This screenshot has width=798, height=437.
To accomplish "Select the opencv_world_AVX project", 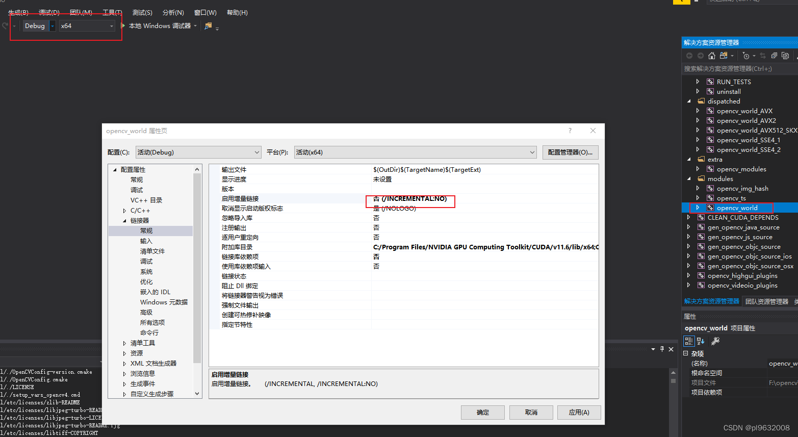I will [744, 111].
